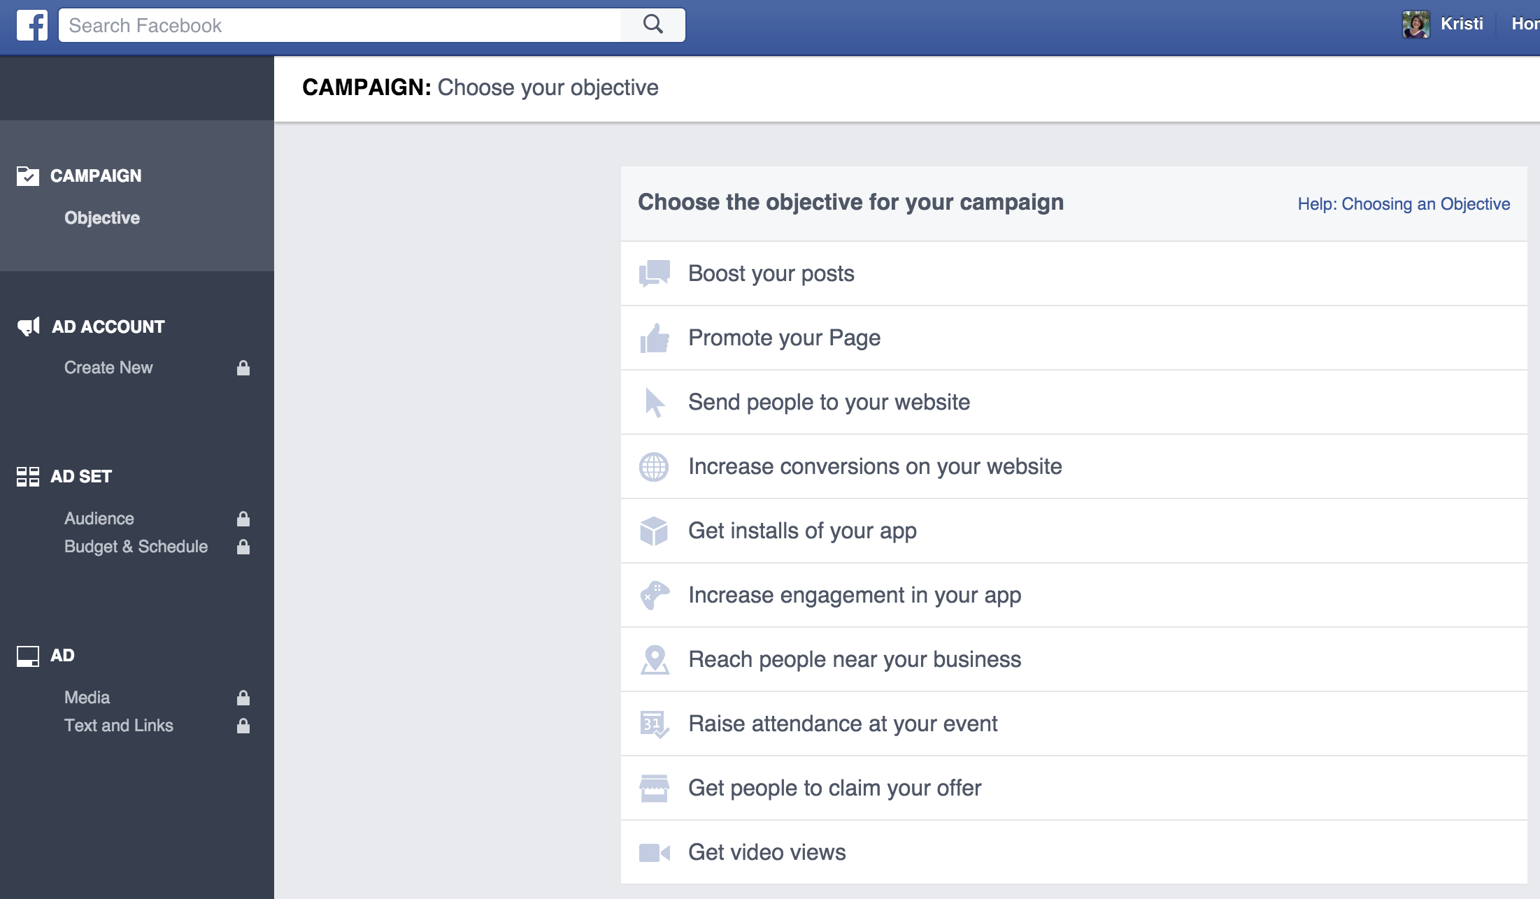Click the Campaign objective icon
This screenshot has height=899, width=1540.
pos(27,175)
